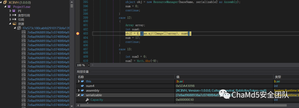Select Project1.exe in the tree
This screenshot has height=108, width=299.
click(x=22, y=7)
